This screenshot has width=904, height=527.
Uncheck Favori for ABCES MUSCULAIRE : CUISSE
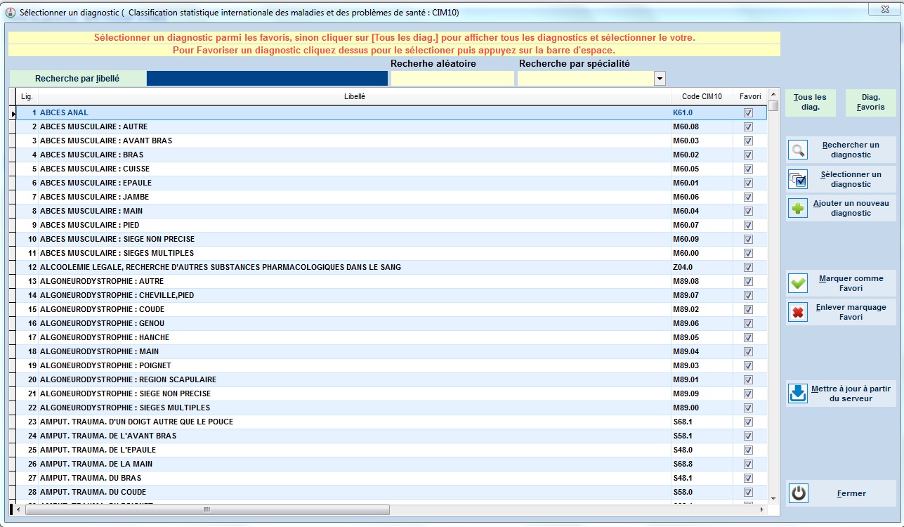point(748,169)
